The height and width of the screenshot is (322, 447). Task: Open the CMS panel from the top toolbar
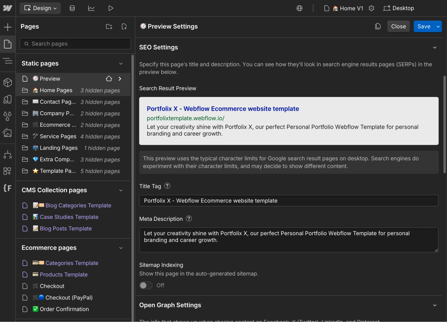tap(72, 8)
